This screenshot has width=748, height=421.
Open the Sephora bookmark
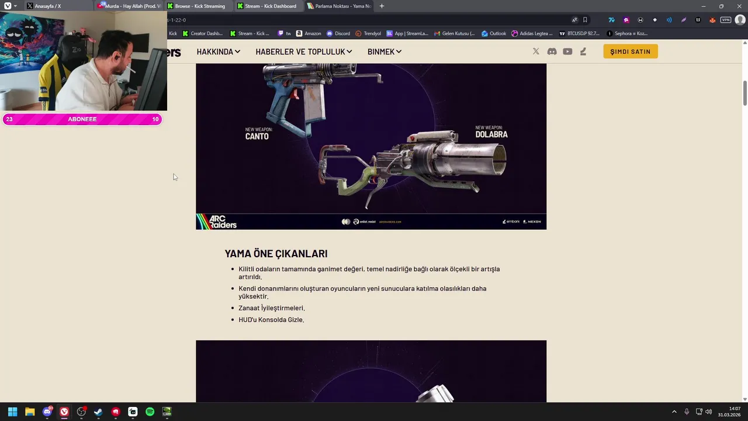pyautogui.click(x=627, y=33)
